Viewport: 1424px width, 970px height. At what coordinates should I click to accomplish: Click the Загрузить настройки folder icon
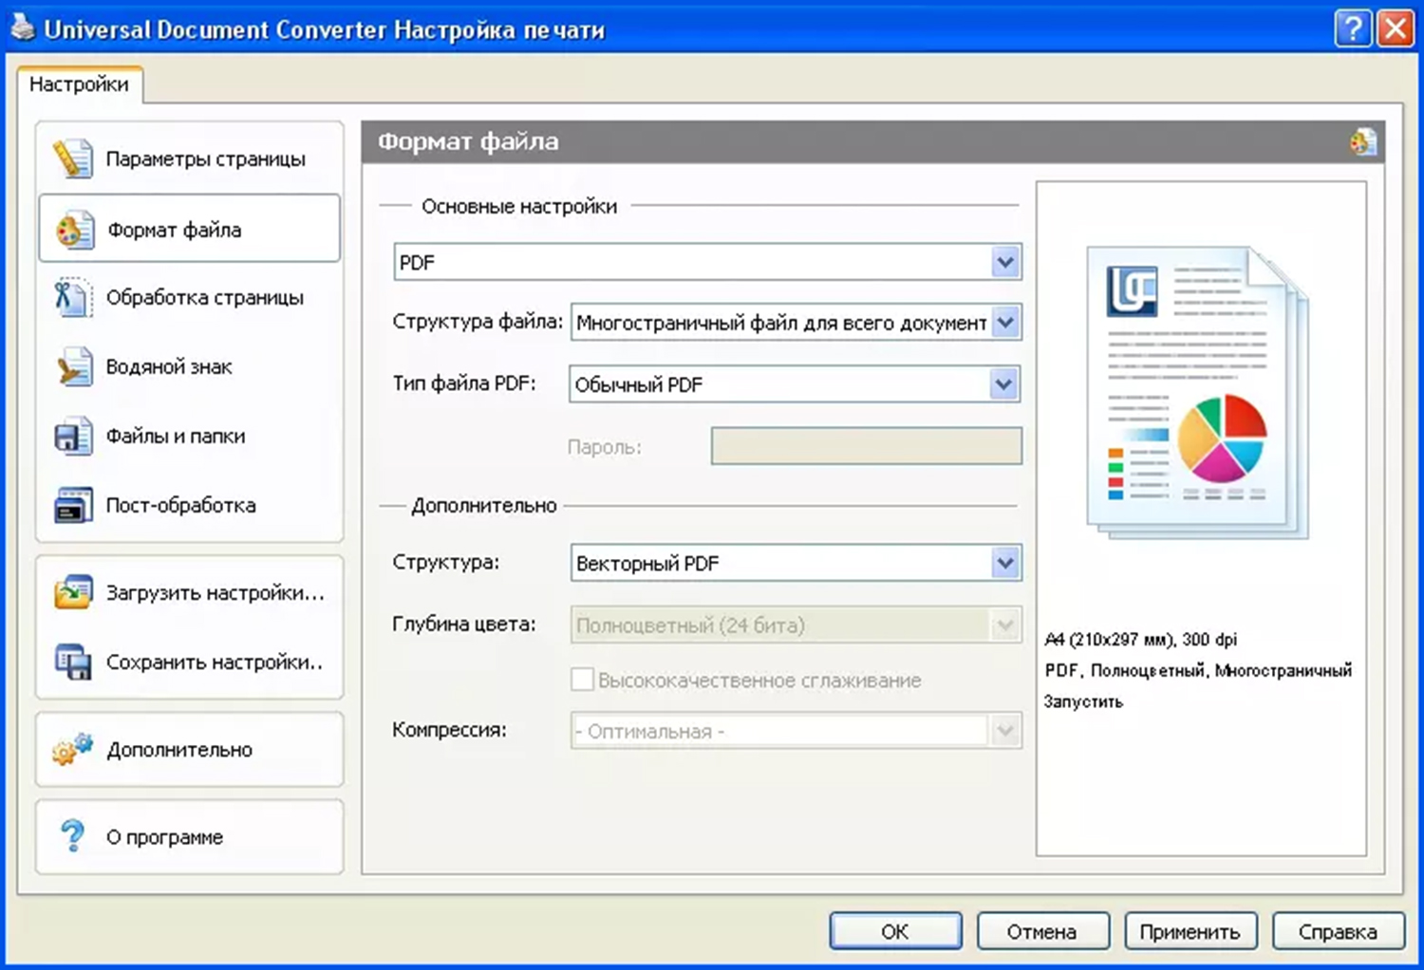tap(72, 593)
